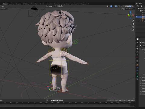
Task: Collapse the Transform panel in properties
Action: coord(141,49)
